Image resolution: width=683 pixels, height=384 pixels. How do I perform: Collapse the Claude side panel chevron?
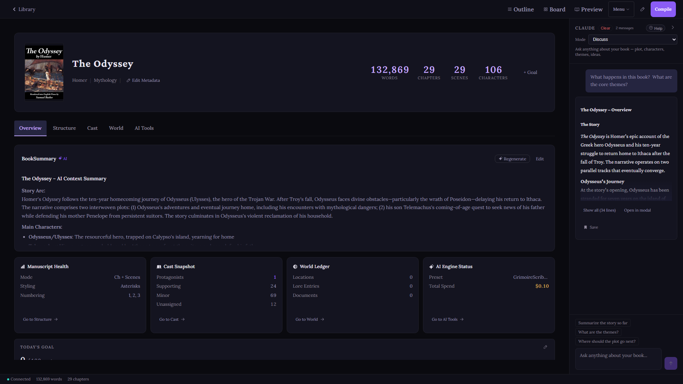[673, 27]
